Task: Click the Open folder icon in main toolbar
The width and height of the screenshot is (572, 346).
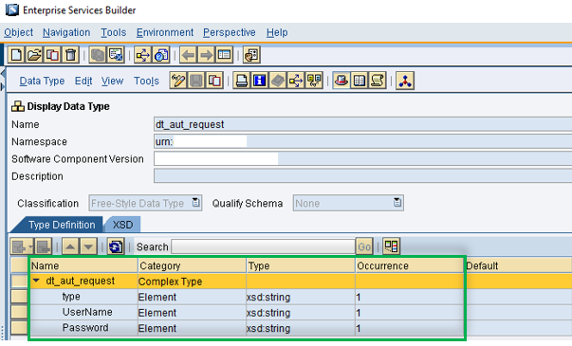Action: point(34,55)
